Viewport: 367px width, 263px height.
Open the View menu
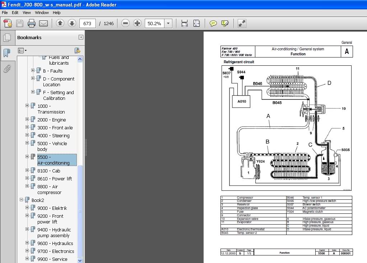pyautogui.click(x=27, y=13)
